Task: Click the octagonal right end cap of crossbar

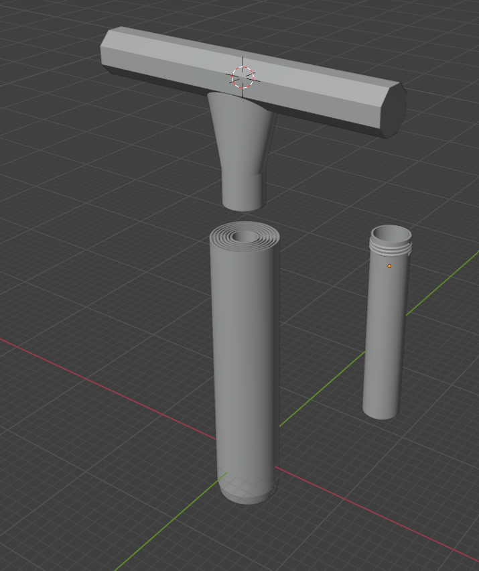Action: tap(393, 109)
